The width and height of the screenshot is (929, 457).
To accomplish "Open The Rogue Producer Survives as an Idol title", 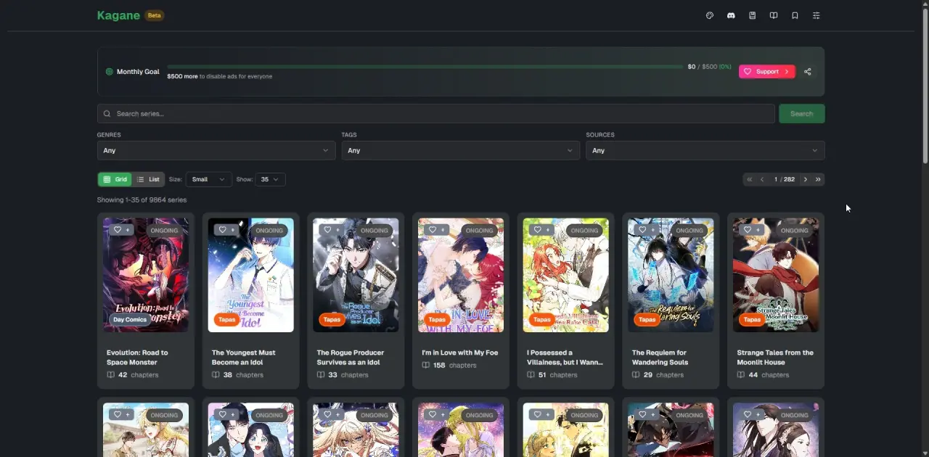I will point(350,358).
